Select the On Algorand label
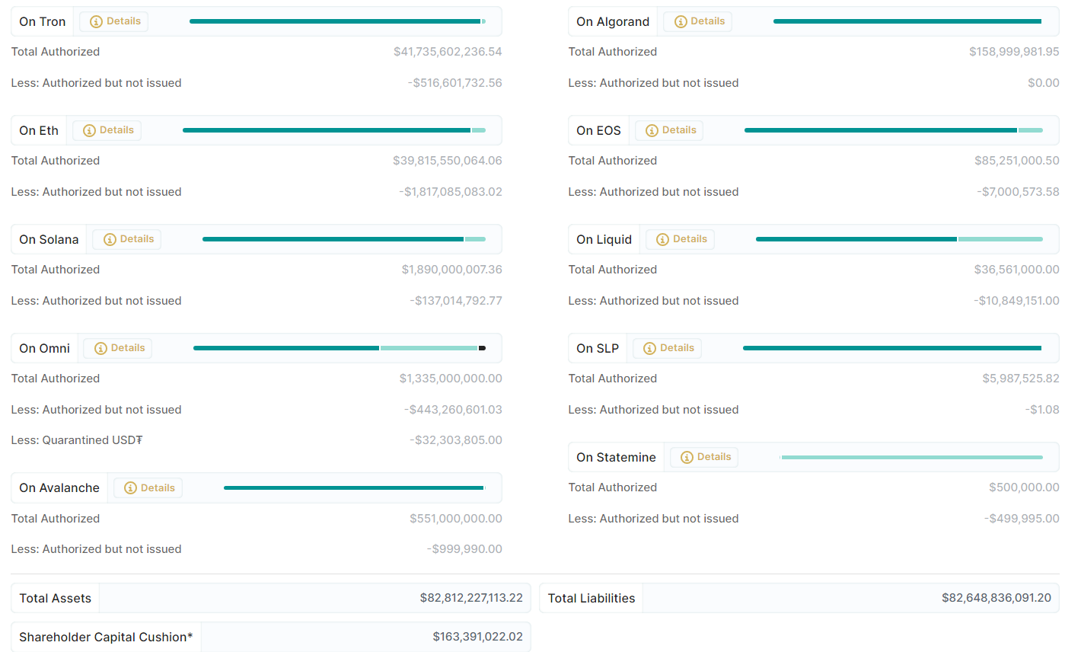Screen dimensions: 1081x652 point(613,21)
